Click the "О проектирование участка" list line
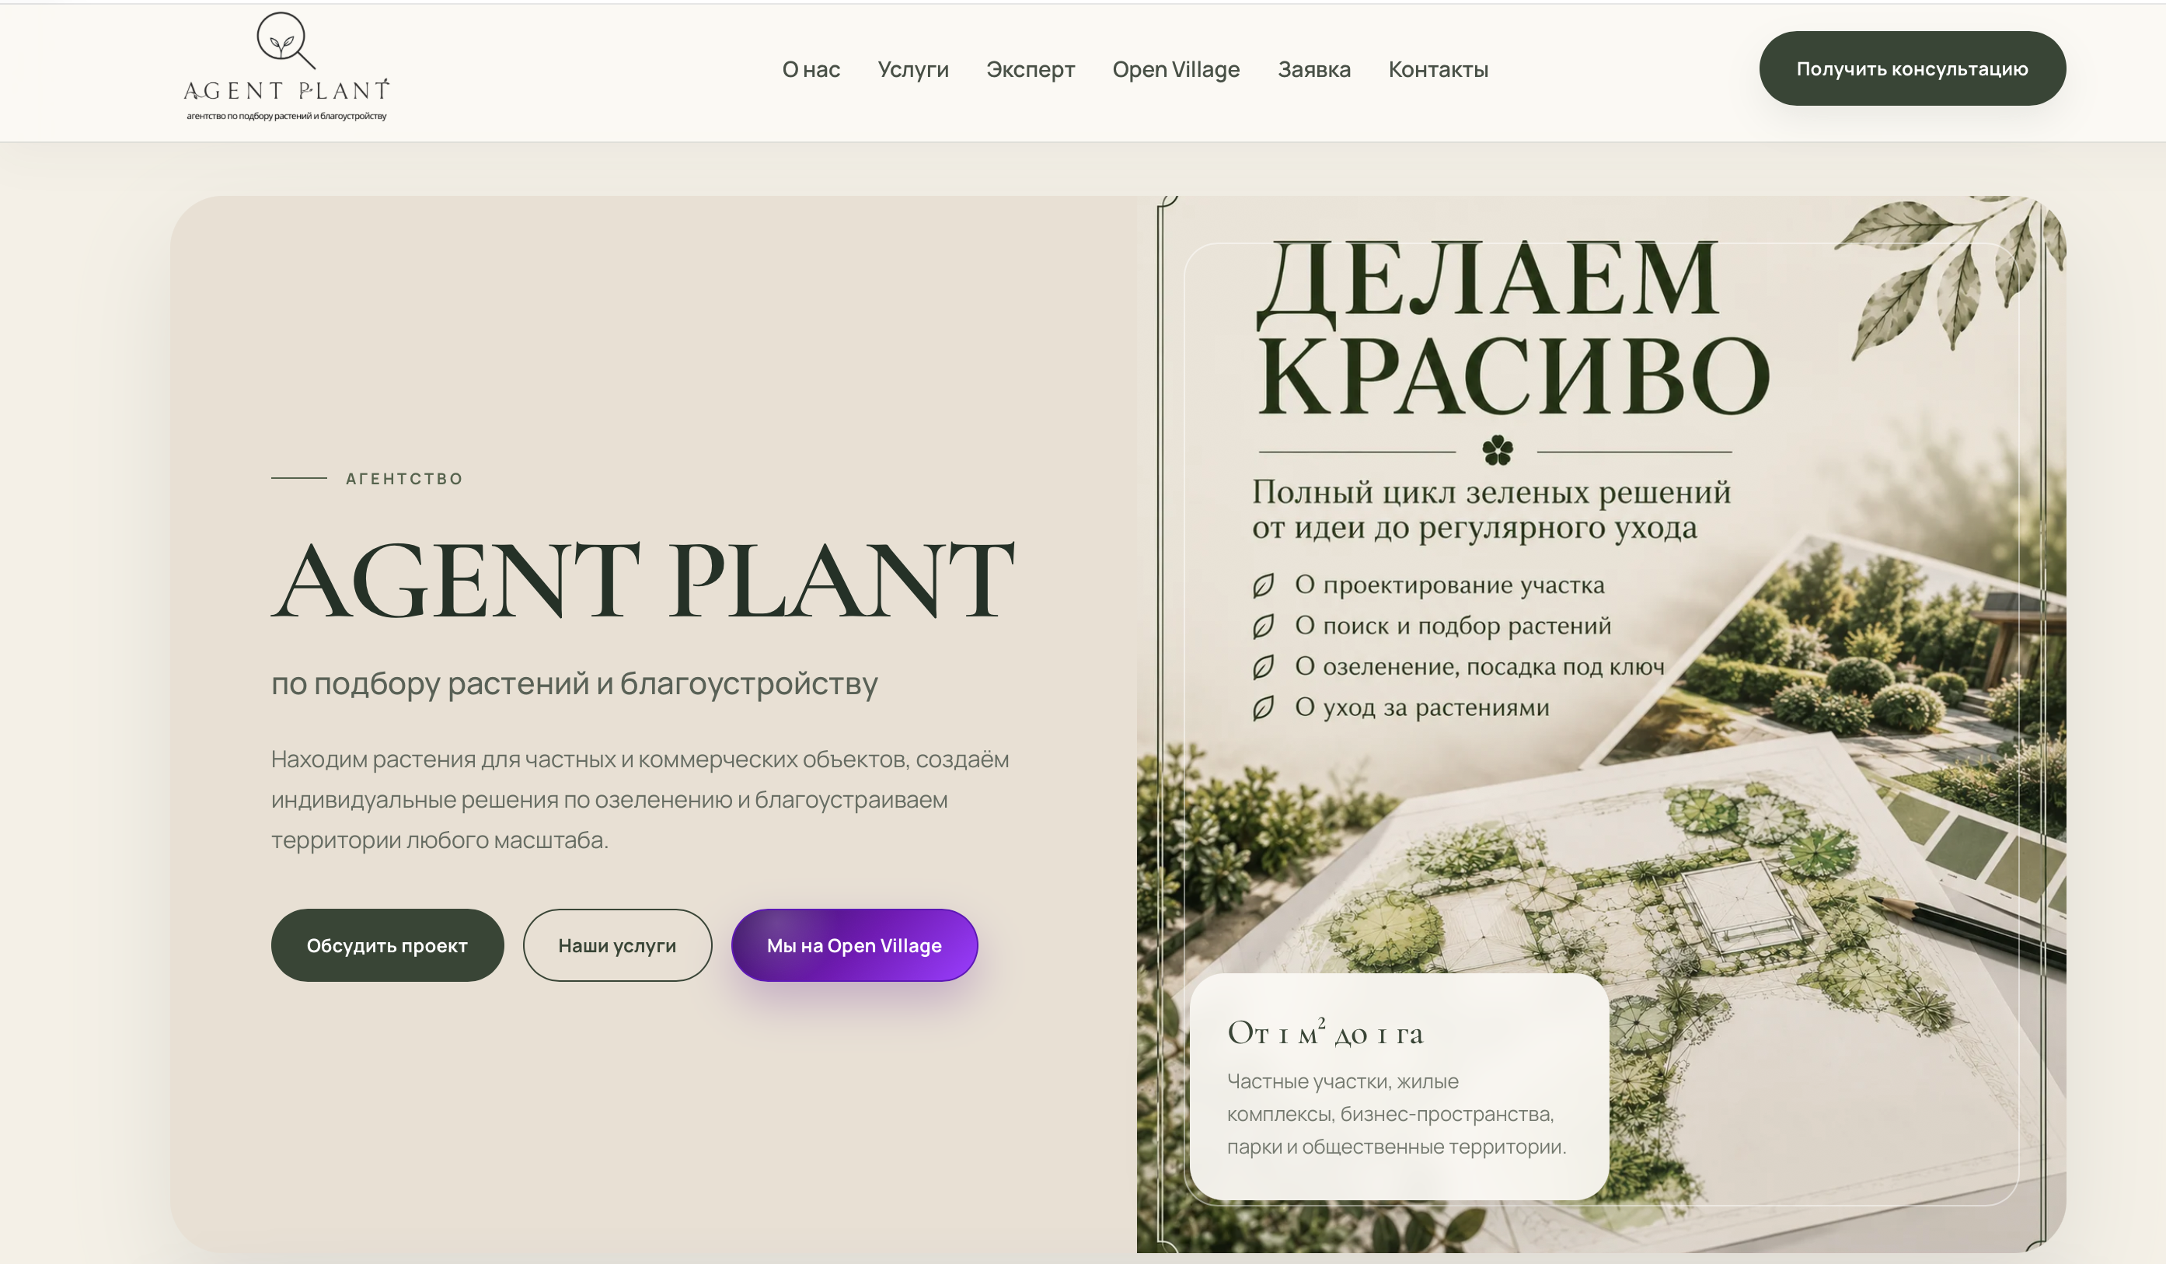Viewport: 2166px width, 1264px height. [x=1449, y=585]
